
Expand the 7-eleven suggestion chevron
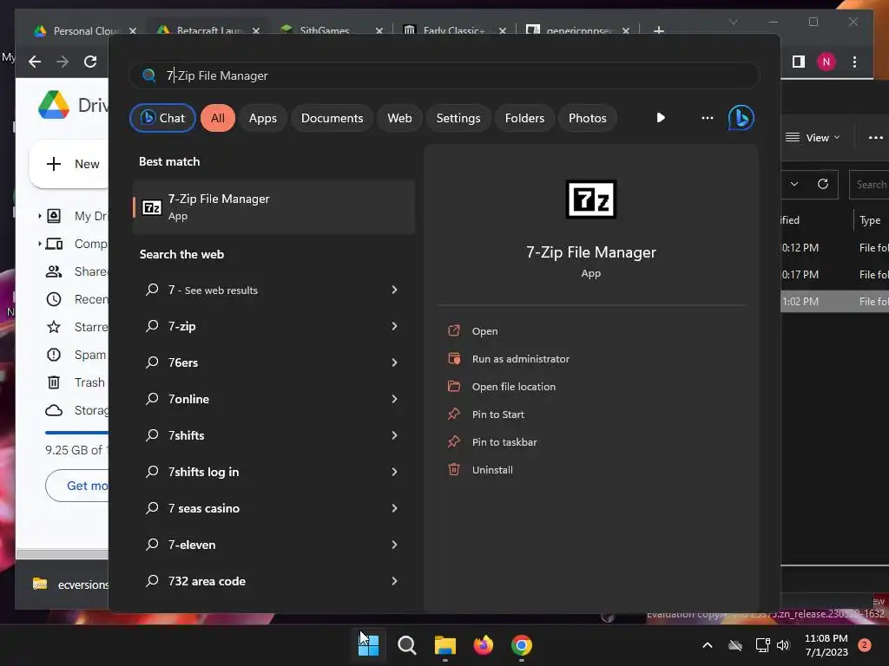(395, 545)
